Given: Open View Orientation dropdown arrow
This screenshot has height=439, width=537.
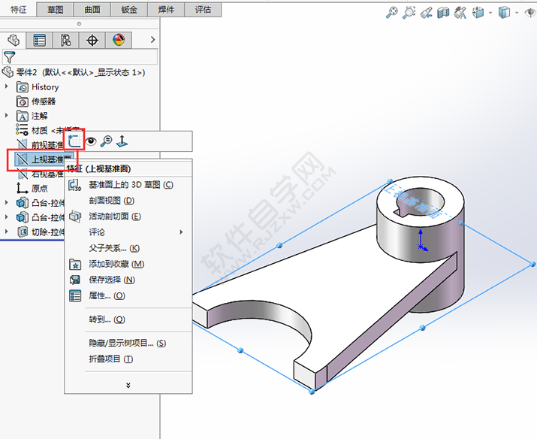Looking at the screenshot, I should 490,13.
